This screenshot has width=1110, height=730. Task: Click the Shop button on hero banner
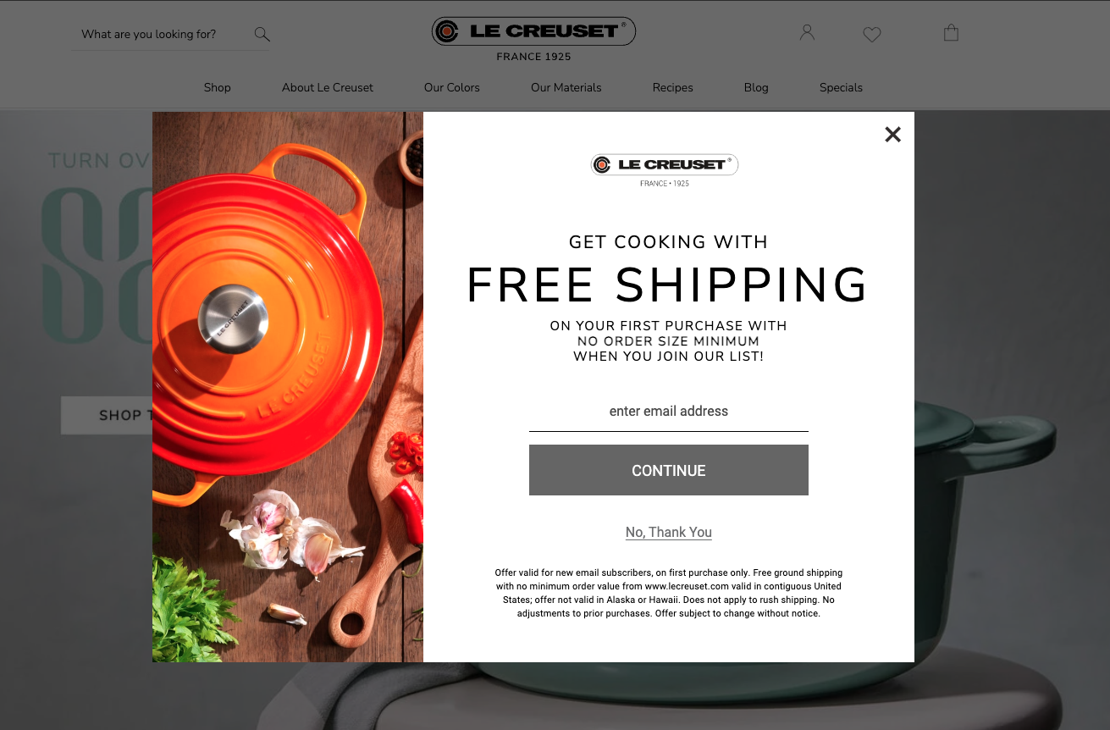tap(107, 415)
